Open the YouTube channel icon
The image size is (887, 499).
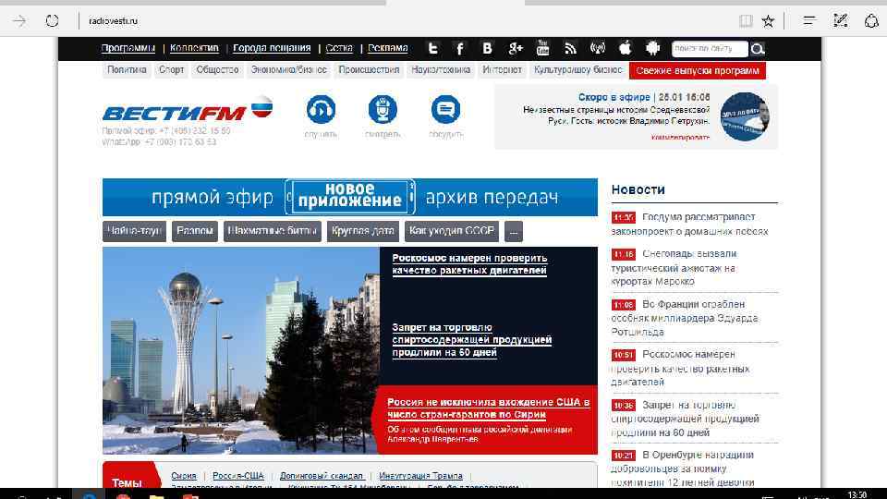point(542,48)
